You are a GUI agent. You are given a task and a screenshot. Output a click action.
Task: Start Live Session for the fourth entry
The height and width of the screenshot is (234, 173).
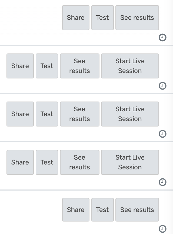[130, 162]
